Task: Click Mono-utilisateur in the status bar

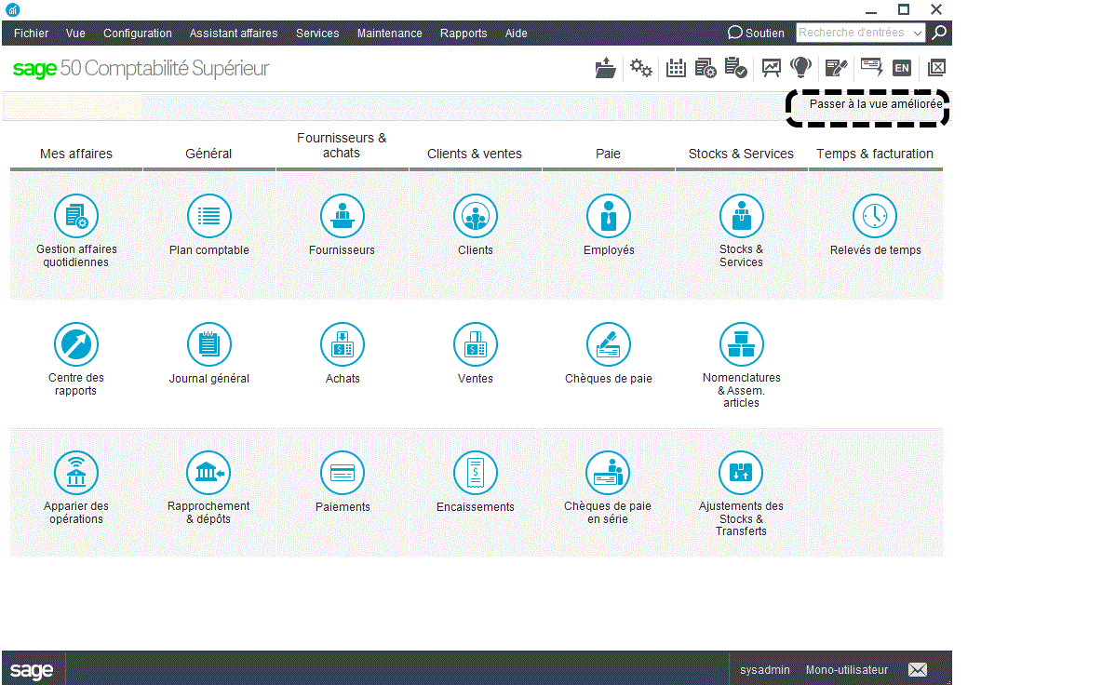Action: tap(847, 670)
